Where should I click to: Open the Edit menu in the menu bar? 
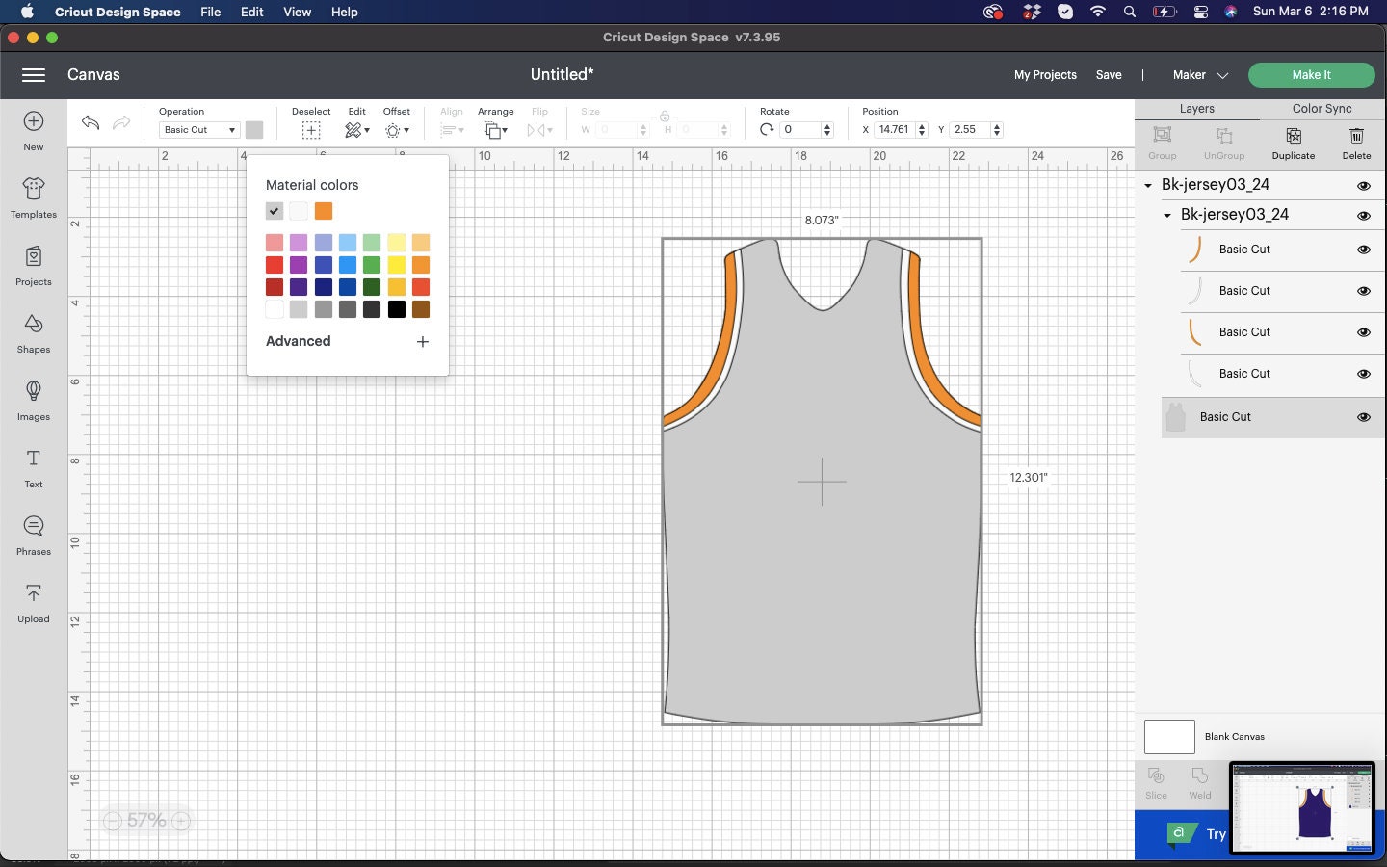click(251, 12)
